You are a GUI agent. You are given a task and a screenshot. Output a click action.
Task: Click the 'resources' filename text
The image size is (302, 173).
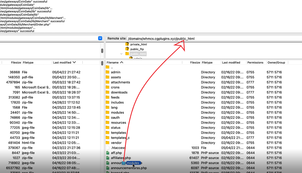point(118,123)
